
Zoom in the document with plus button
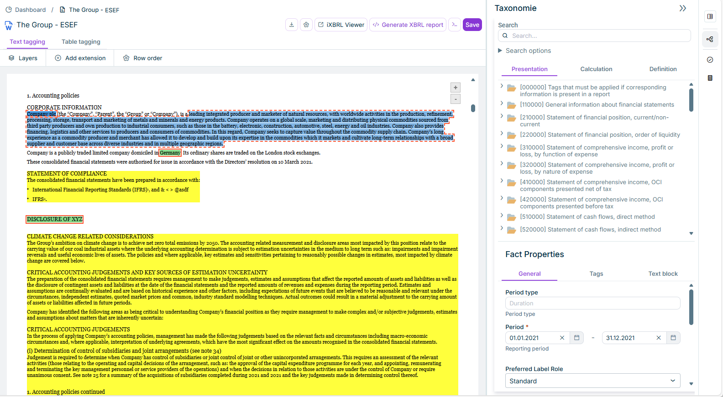click(456, 88)
